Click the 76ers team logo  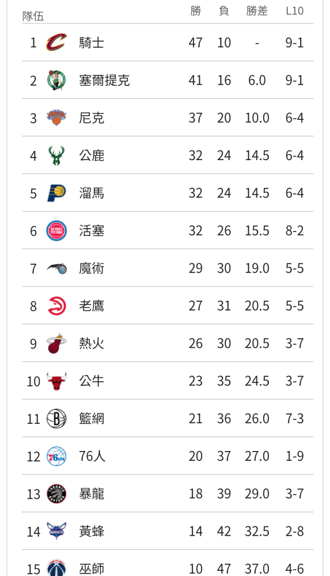tap(56, 456)
